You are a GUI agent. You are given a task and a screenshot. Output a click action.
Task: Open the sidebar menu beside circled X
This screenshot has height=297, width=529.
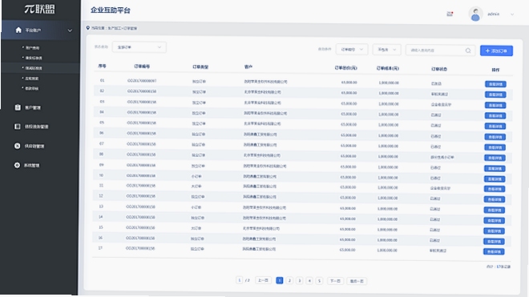[x=34, y=146]
